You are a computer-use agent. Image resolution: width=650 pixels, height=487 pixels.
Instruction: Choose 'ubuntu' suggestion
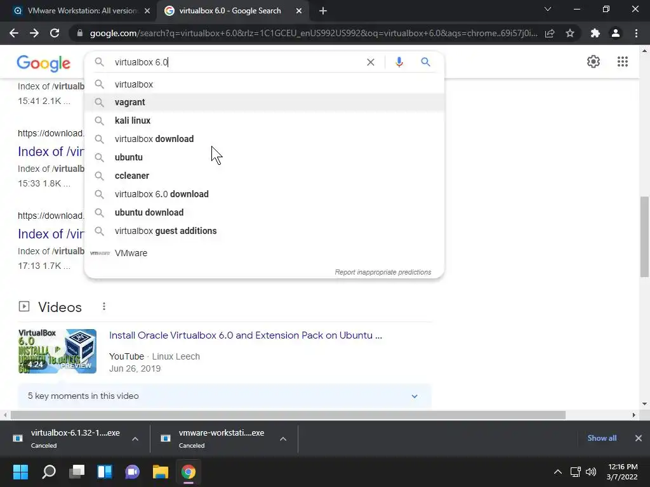point(264,157)
